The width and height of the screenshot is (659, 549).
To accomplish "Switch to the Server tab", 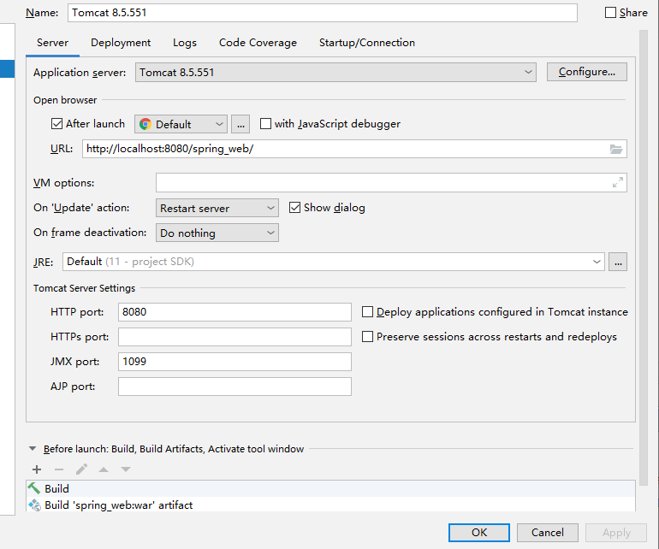I will (52, 43).
